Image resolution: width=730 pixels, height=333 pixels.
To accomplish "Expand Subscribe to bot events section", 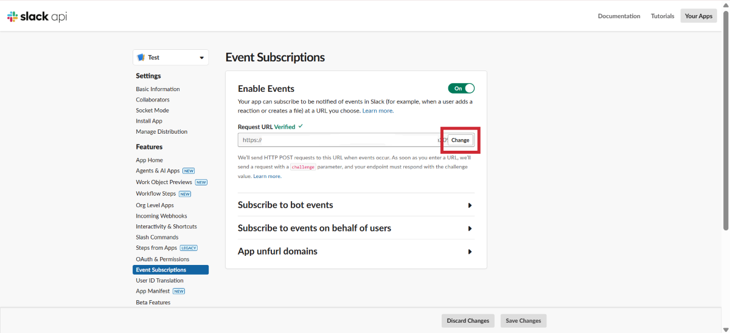I will [355, 205].
